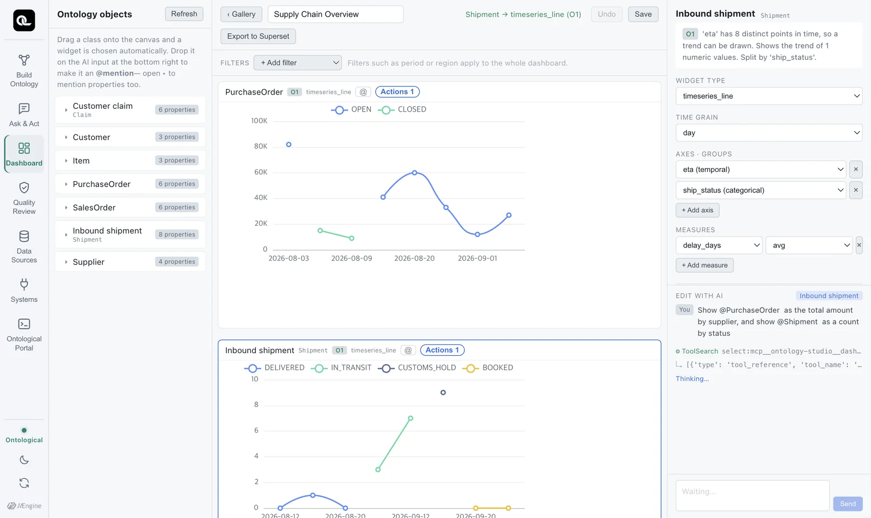Save the dashboard
Viewport: 871px width, 518px height.
[643, 14]
